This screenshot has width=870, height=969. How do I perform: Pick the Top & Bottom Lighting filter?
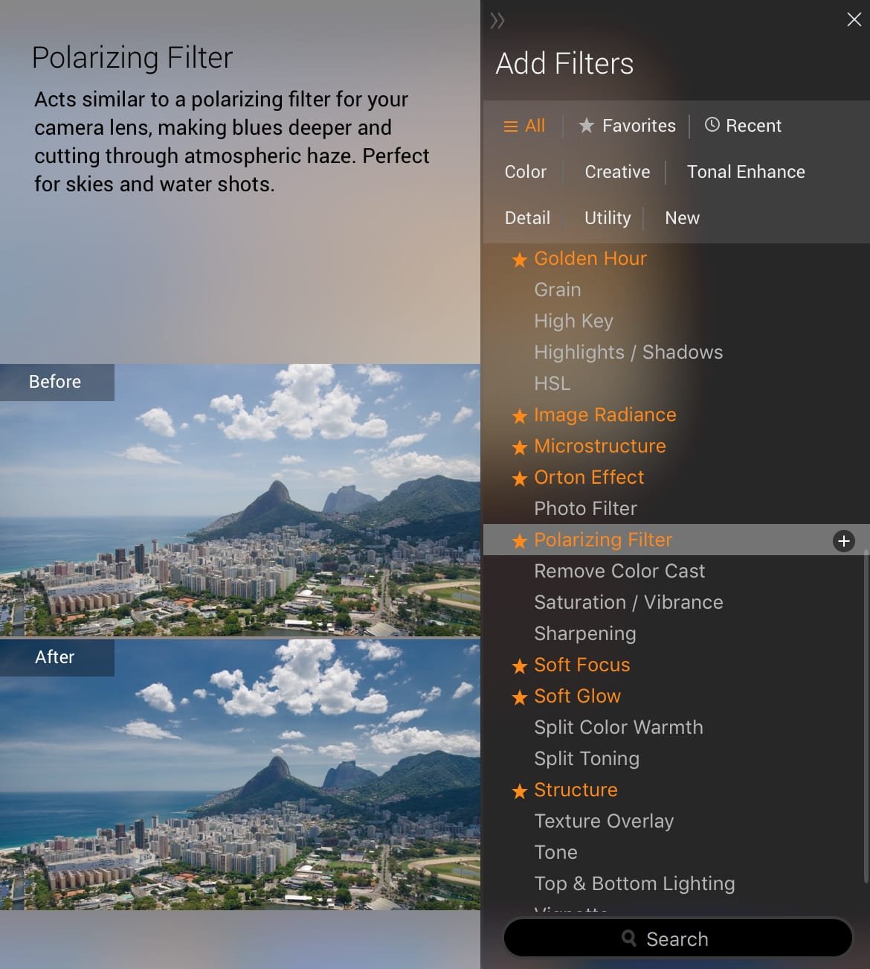pos(634,883)
